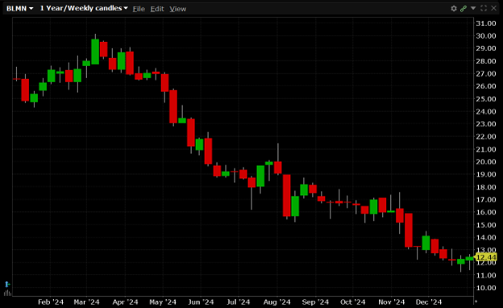Click the green chain link icon

[464, 9]
